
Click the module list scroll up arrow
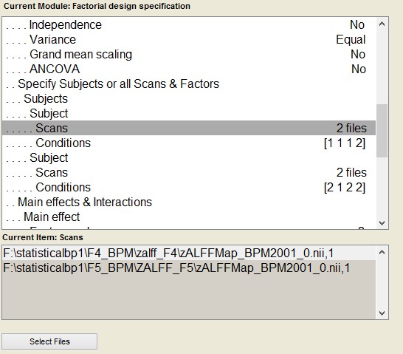[382, 24]
